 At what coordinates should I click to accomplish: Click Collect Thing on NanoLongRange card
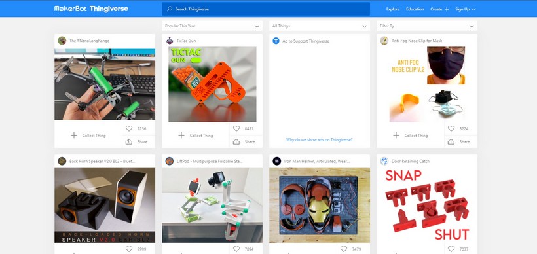click(x=94, y=136)
